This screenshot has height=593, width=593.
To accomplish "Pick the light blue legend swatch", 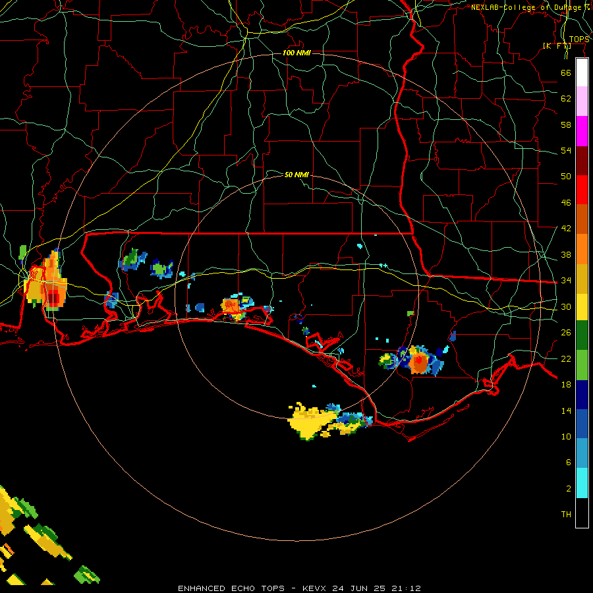I will [x=582, y=453].
